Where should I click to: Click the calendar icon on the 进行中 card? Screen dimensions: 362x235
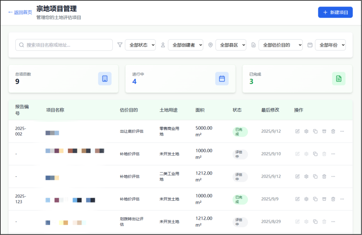(222, 78)
